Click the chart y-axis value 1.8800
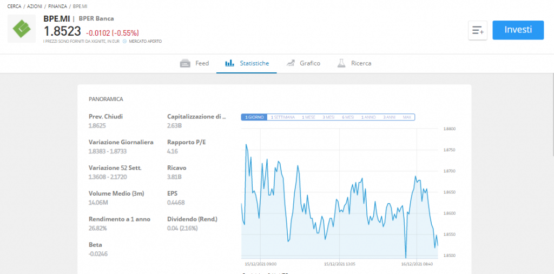The height and width of the screenshot is (274, 554). pos(450,129)
